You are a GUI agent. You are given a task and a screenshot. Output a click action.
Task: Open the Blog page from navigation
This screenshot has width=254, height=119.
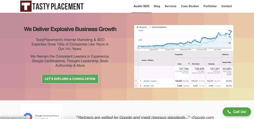157,6
